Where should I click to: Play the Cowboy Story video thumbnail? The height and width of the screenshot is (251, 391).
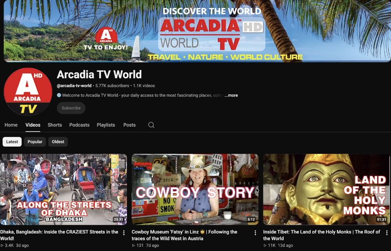click(x=195, y=189)
